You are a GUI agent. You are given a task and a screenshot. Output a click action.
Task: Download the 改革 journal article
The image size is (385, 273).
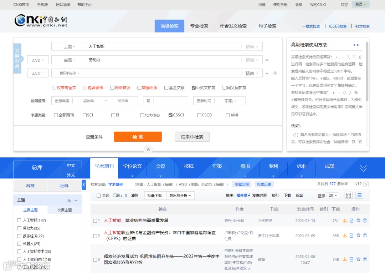pos(344,259)
